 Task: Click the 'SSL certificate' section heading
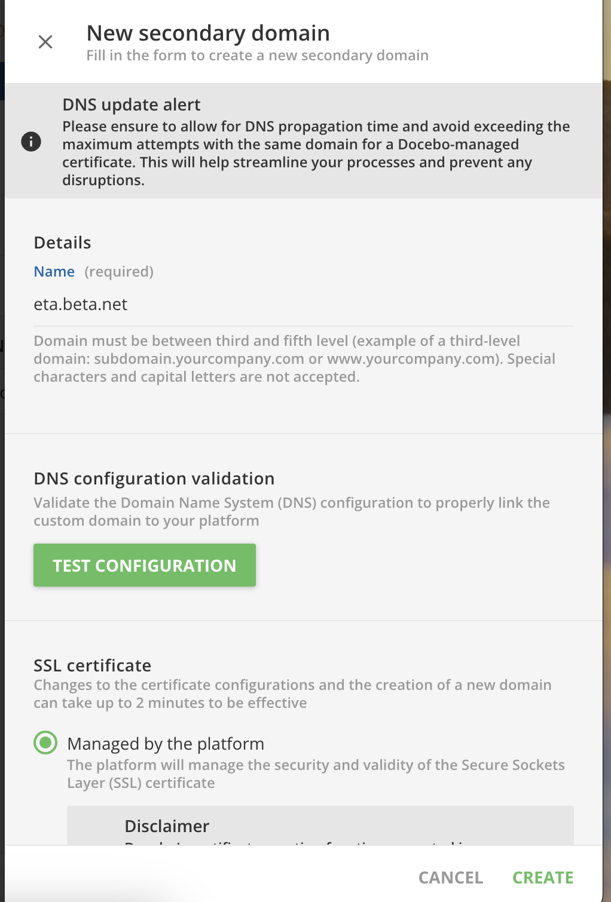pos(93,665)
